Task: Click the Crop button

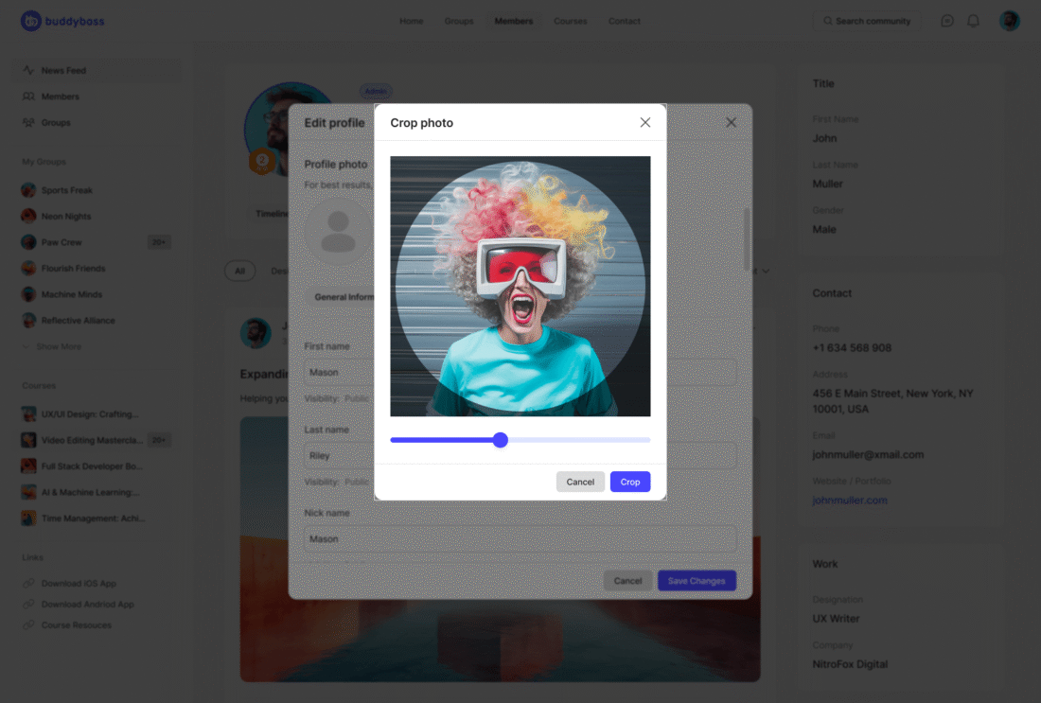Action: (x=630, y=482)
